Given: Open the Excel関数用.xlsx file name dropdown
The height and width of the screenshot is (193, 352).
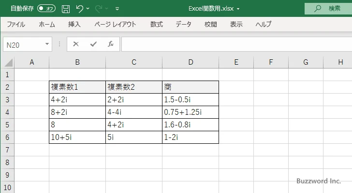Looking at the screenshot, I should tap(238, 9).
